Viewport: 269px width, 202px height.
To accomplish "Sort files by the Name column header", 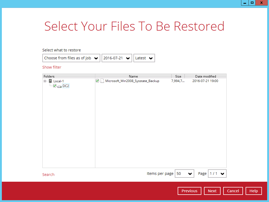I will (133, 76).
